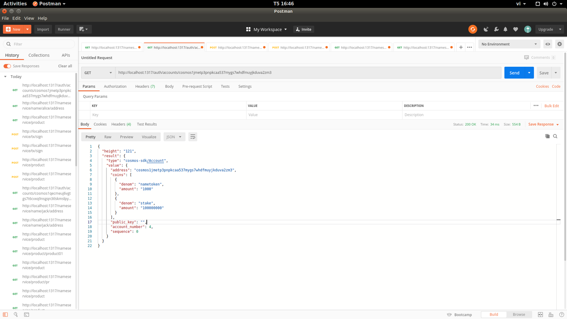The width and height of the screenshot is (567, 319).
Task: Click the orange sync icon
Action: 472,29
